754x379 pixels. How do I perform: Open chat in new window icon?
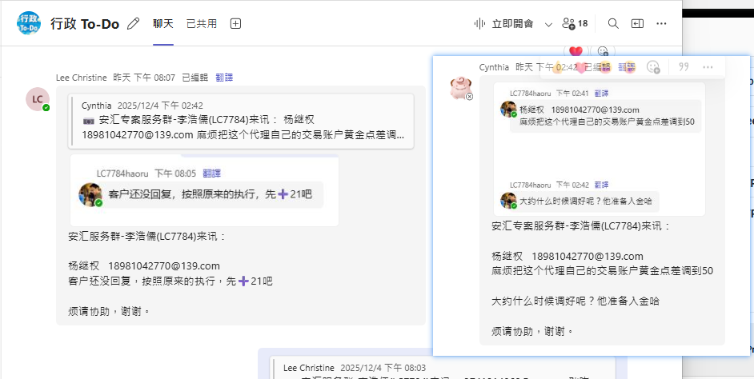637,23
